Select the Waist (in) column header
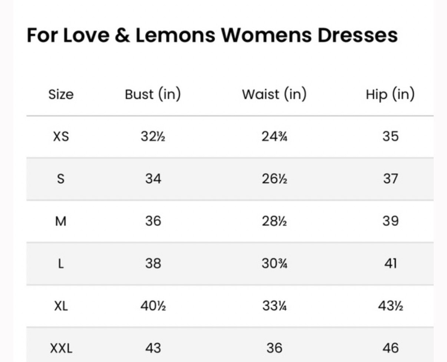Viewport: 447px width, 362px height. [274, 94]
